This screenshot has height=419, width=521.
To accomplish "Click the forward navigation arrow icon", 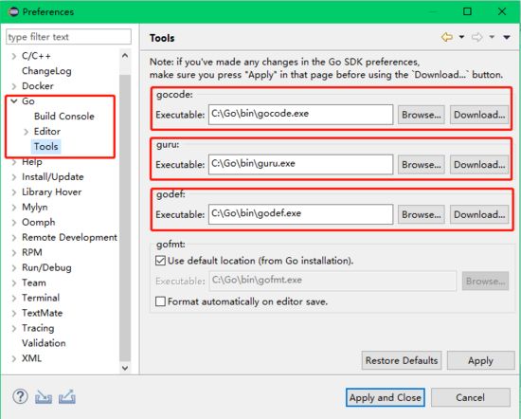I will point(476,37).
